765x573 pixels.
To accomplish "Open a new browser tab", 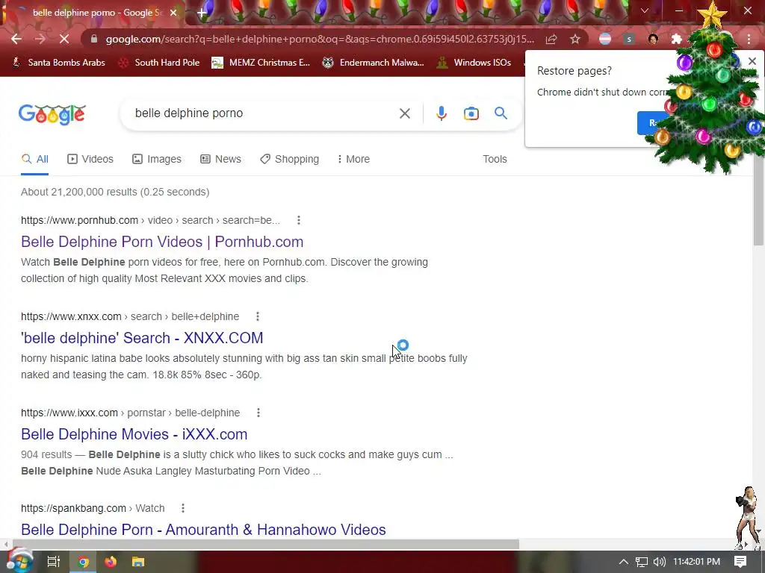I will click(202, 13).
